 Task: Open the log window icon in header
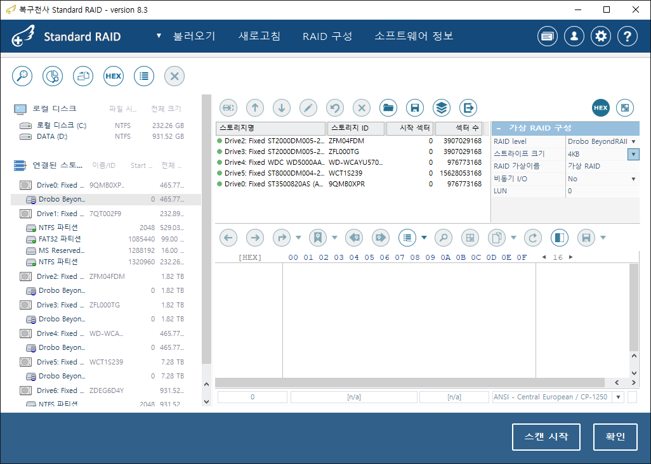547,37
